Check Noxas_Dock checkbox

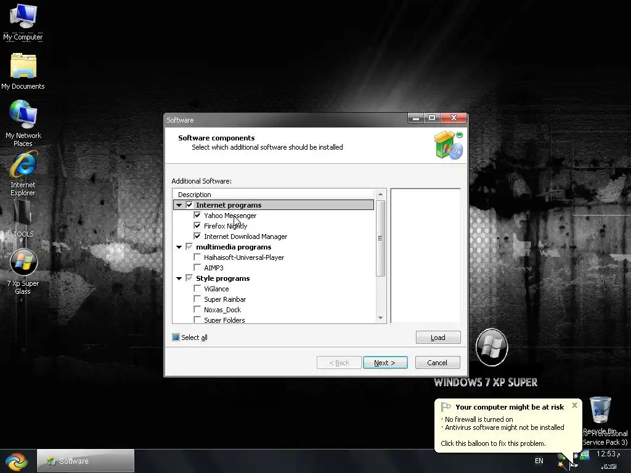pos(197,309)
